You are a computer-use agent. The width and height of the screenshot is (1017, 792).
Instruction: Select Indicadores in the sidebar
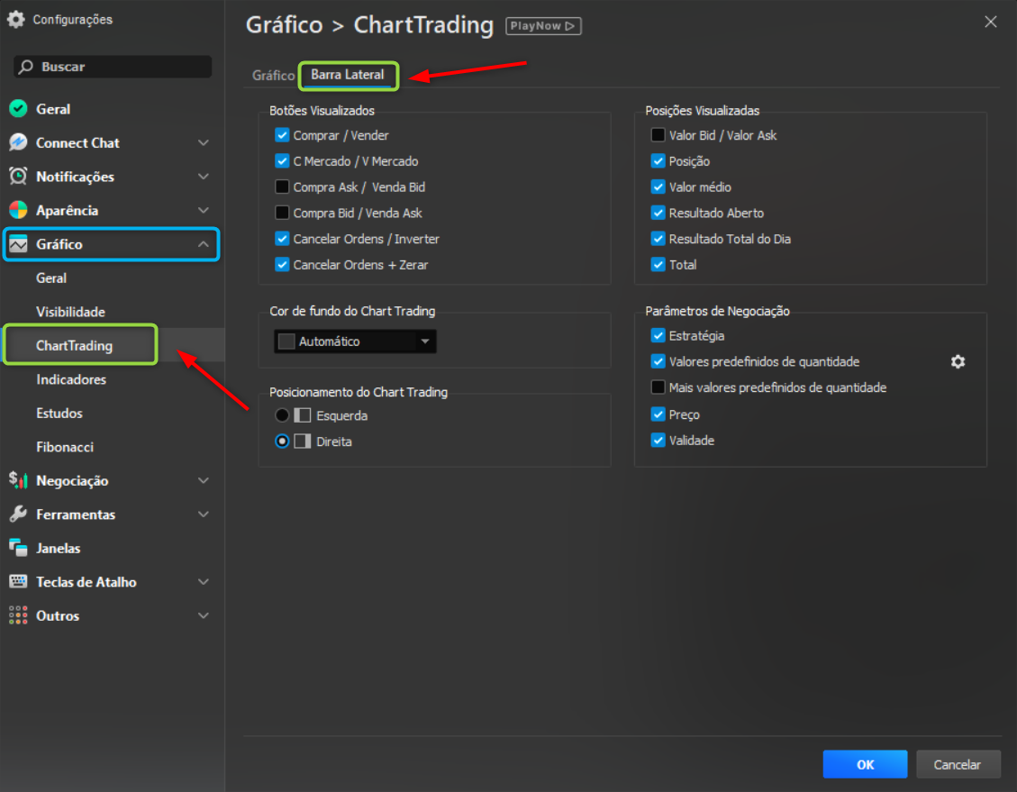coord(71,379)
